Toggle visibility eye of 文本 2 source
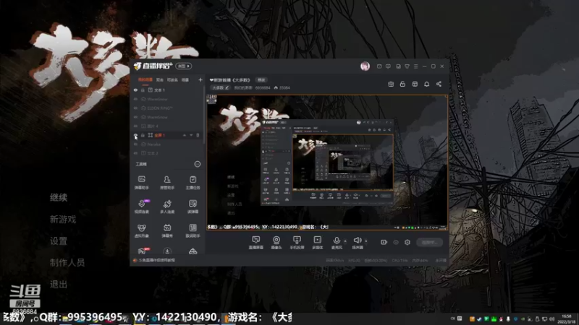 [x=135, y=153]
